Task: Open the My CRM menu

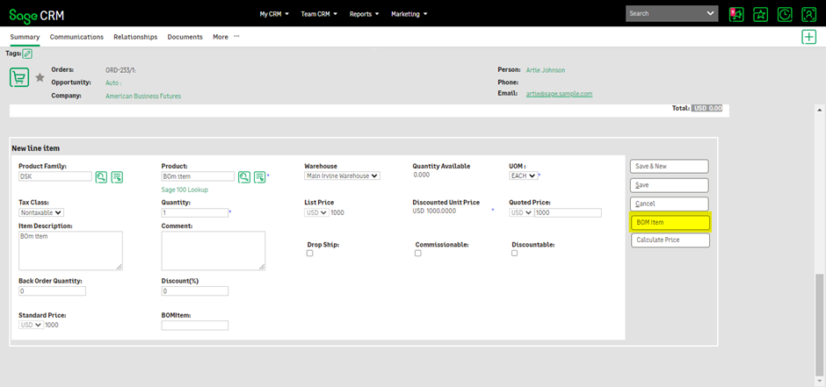Action: click(x=275, y=14)
